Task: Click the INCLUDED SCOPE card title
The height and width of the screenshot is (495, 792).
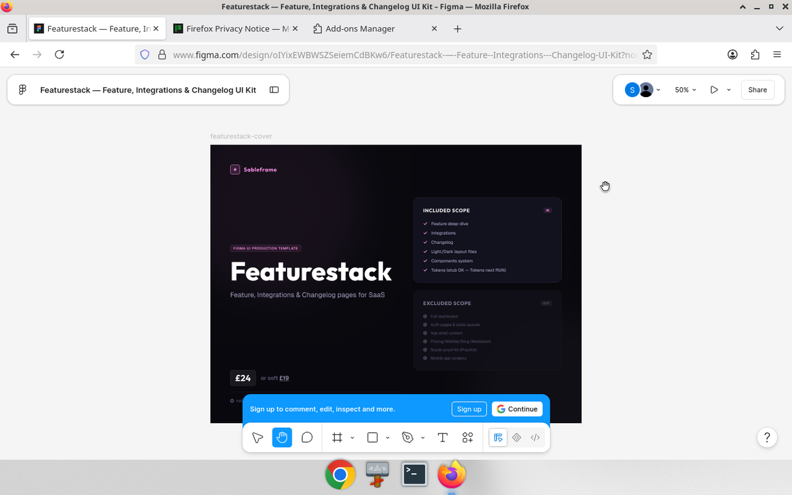Action: click(x=446, y=211)
